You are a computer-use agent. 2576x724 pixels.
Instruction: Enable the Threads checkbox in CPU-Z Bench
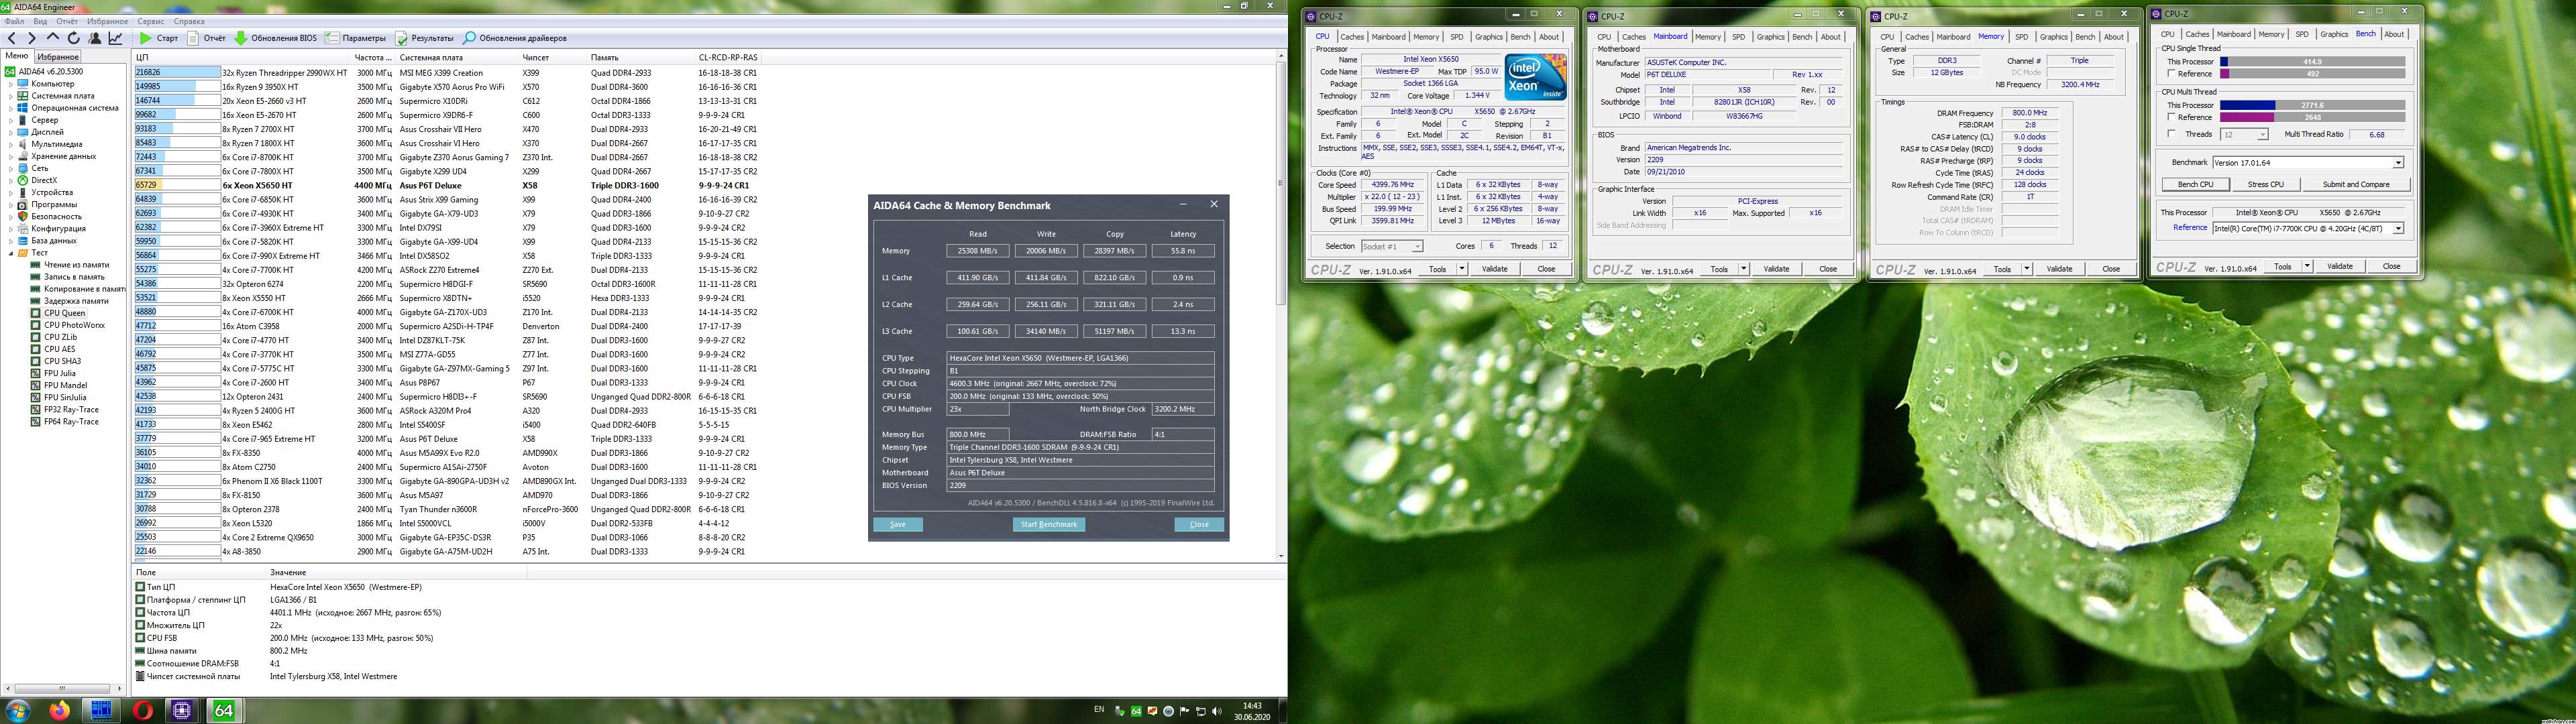(2171, 134)
